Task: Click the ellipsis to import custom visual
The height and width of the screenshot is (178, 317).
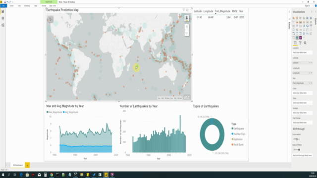Action: (x=304, y=38)
